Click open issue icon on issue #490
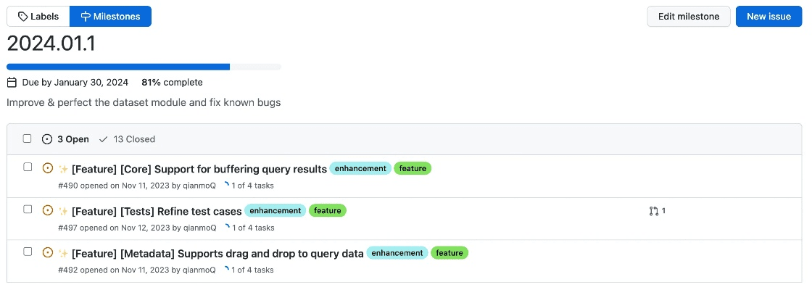The height and width of the screenshot is (290, 812). (x=48, y=168)
